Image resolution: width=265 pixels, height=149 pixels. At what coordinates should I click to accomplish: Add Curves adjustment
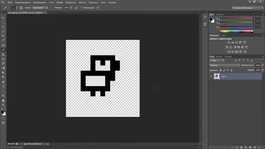[236, 42]
